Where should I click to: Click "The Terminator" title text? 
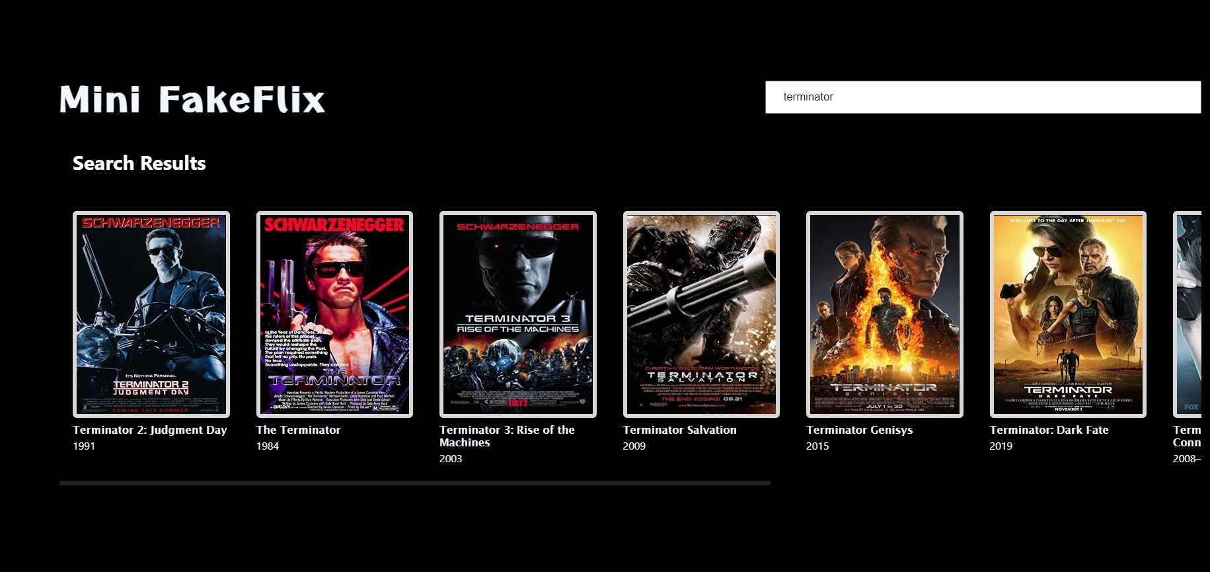point(299,430)
